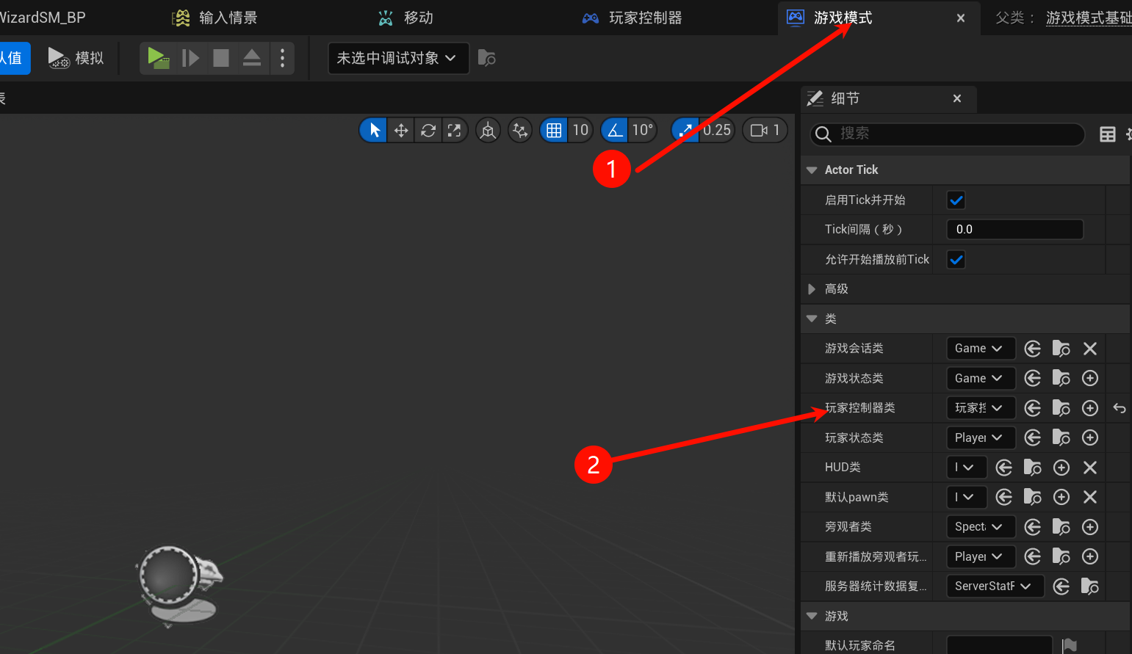Select the translate (move) gizmo tool

[401, 131]
